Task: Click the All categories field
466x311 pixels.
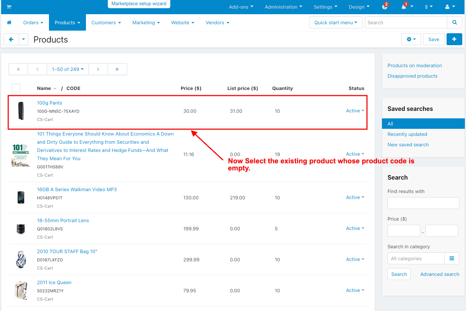Action: 416,258
